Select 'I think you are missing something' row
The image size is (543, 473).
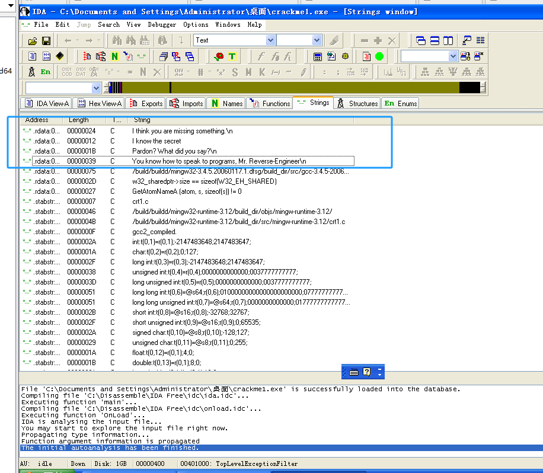tap(189, 131)
